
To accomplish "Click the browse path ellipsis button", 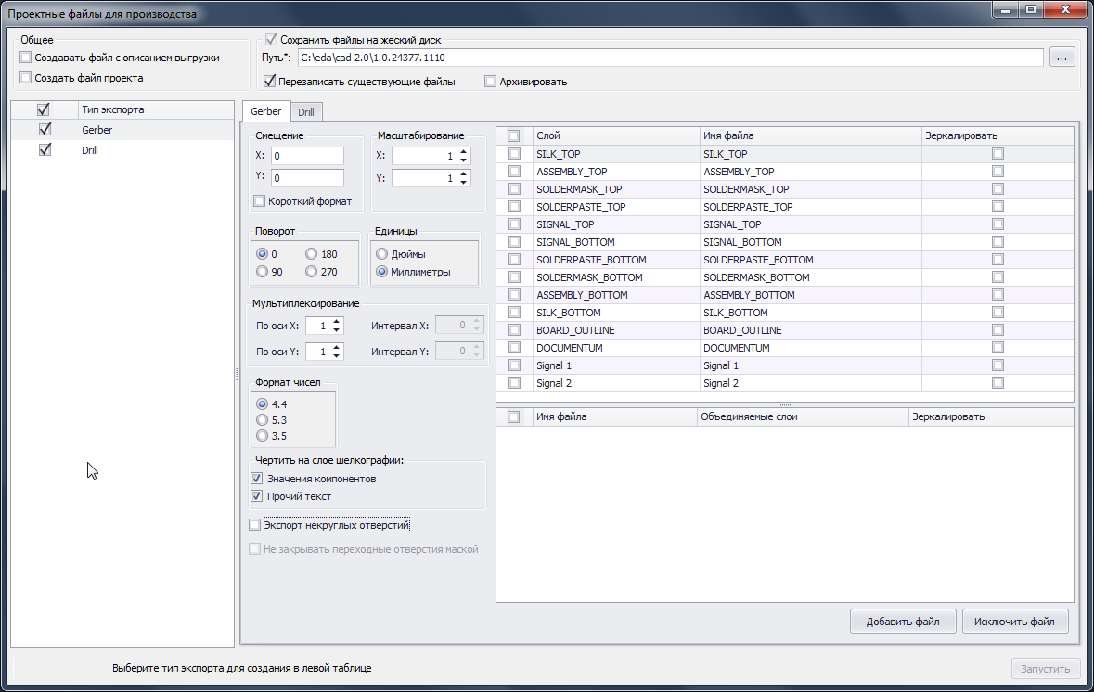I will [x=1062, y=58].
